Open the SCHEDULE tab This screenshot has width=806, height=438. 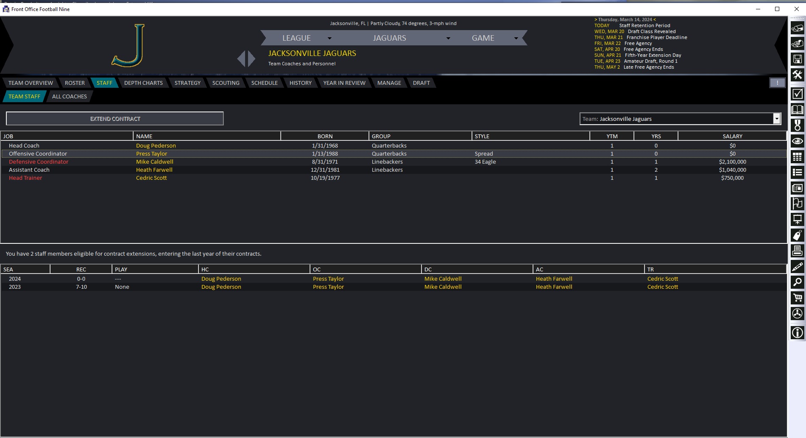(264, 83)
